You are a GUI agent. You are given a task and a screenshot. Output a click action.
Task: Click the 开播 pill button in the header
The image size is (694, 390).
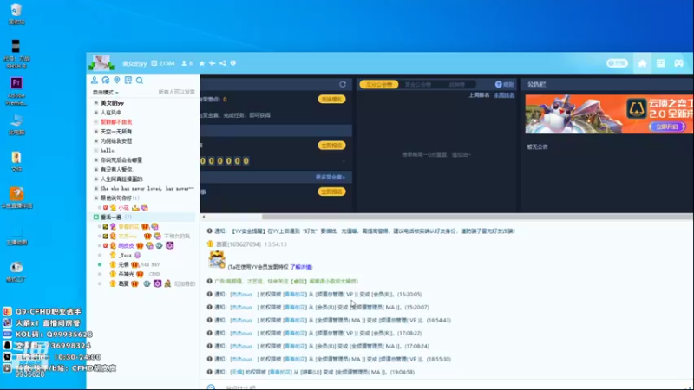(x=617, y=63)
